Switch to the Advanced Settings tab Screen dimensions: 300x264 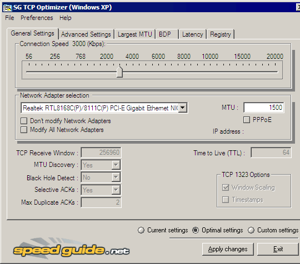[86, 34]
